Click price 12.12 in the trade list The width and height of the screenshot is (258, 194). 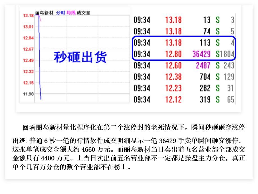tap(173, 99)
